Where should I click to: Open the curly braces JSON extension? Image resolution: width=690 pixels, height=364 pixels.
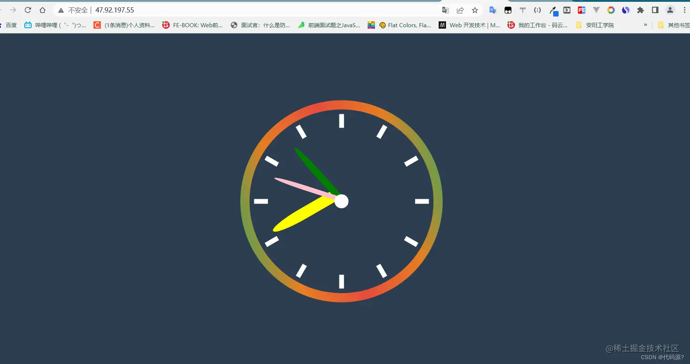click(538, 10)
